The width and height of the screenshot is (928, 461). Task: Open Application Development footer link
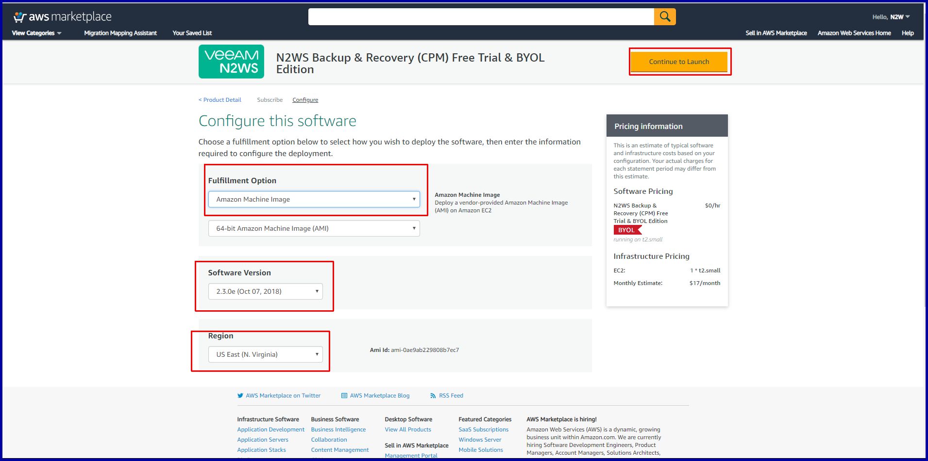point(271,429)
